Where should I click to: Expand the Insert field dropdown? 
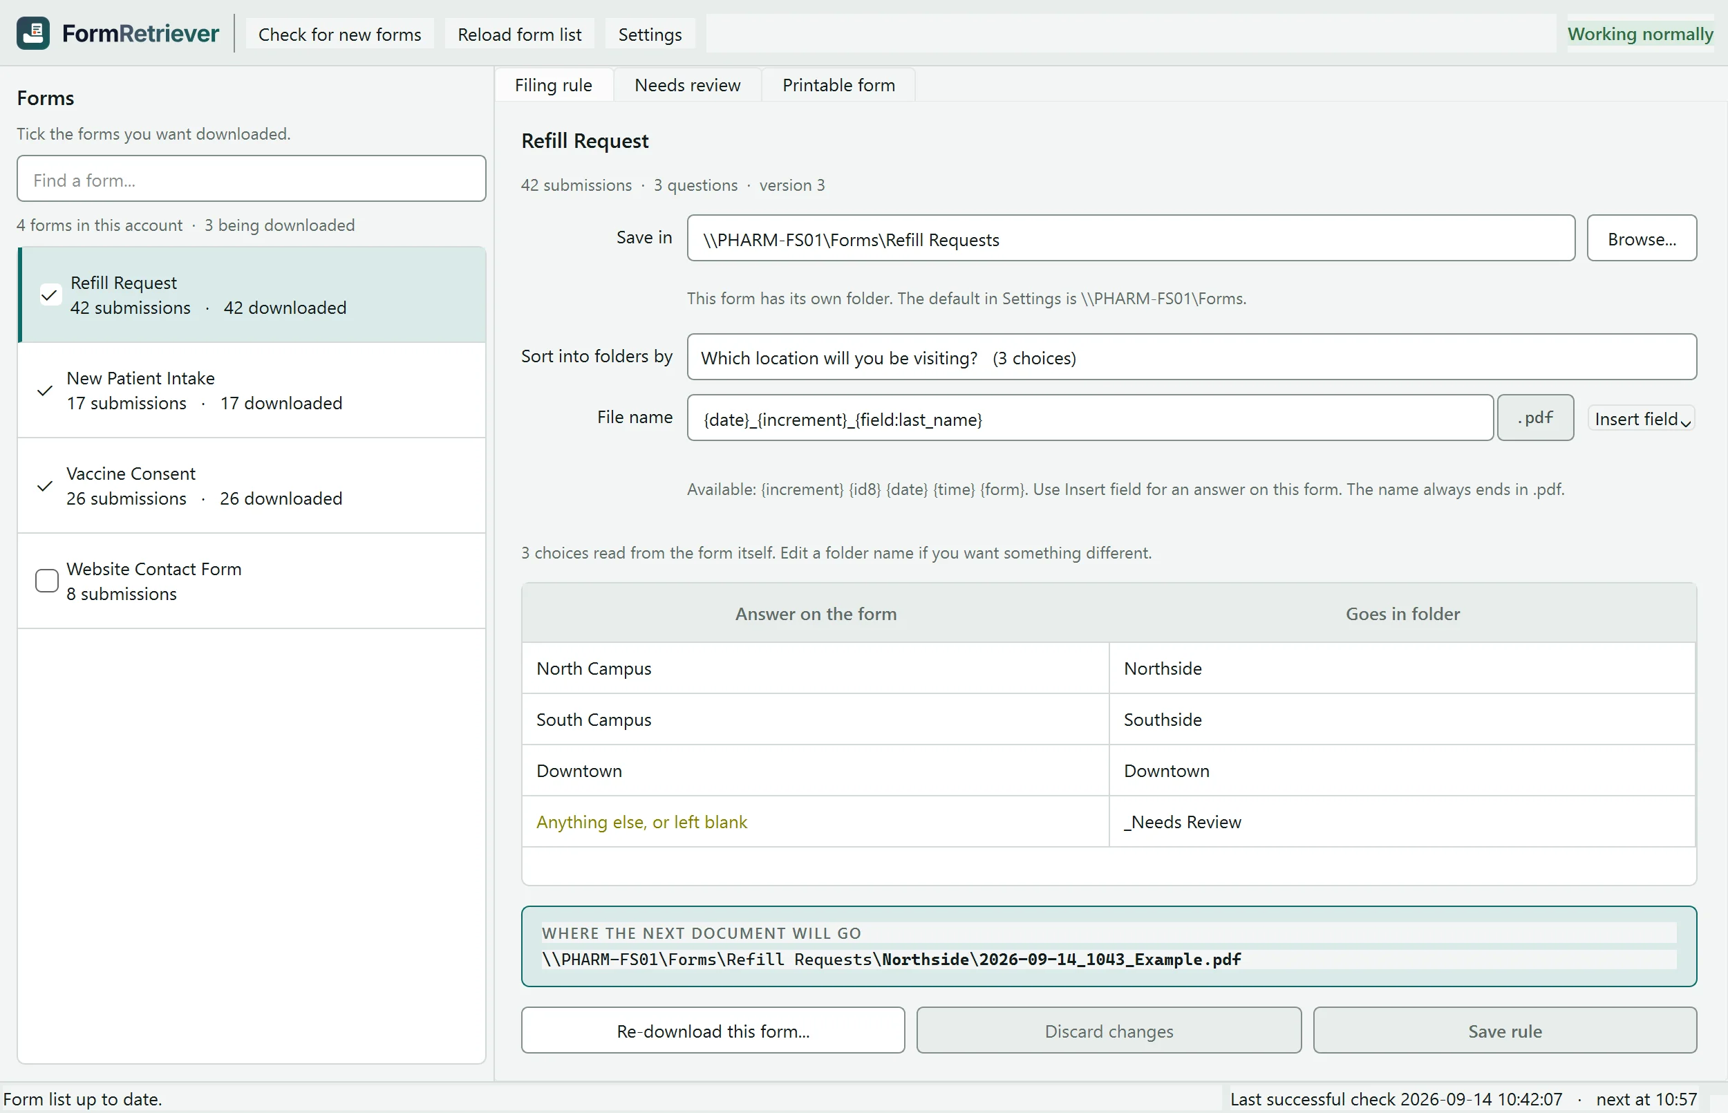pos(1642,418)
